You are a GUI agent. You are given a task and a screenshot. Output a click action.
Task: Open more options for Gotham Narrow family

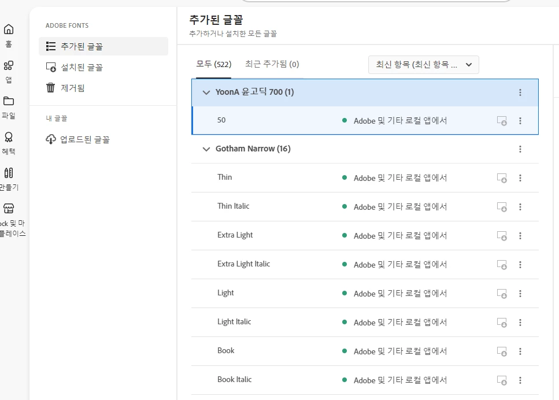(x=520, y=149)
